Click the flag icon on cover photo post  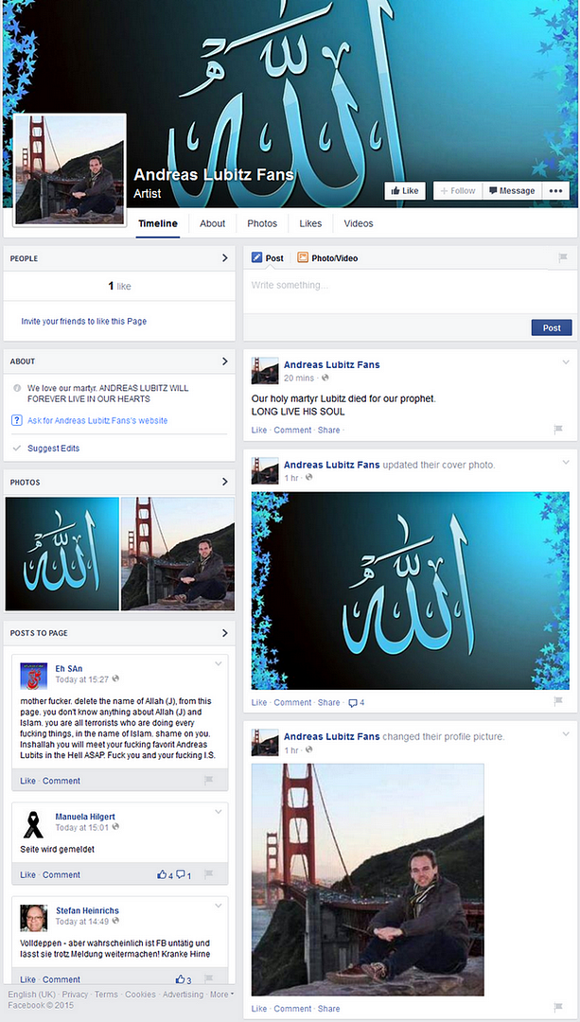point(558,701)
